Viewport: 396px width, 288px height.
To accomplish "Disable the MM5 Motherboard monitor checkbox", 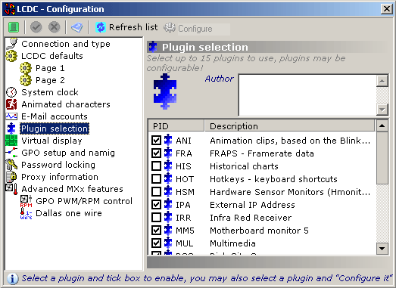I will [156, 231].
